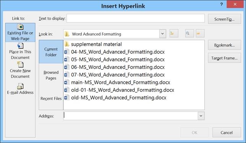Click the help question mark
This screenshot has width=246, height=143.
tap(222, 4)
